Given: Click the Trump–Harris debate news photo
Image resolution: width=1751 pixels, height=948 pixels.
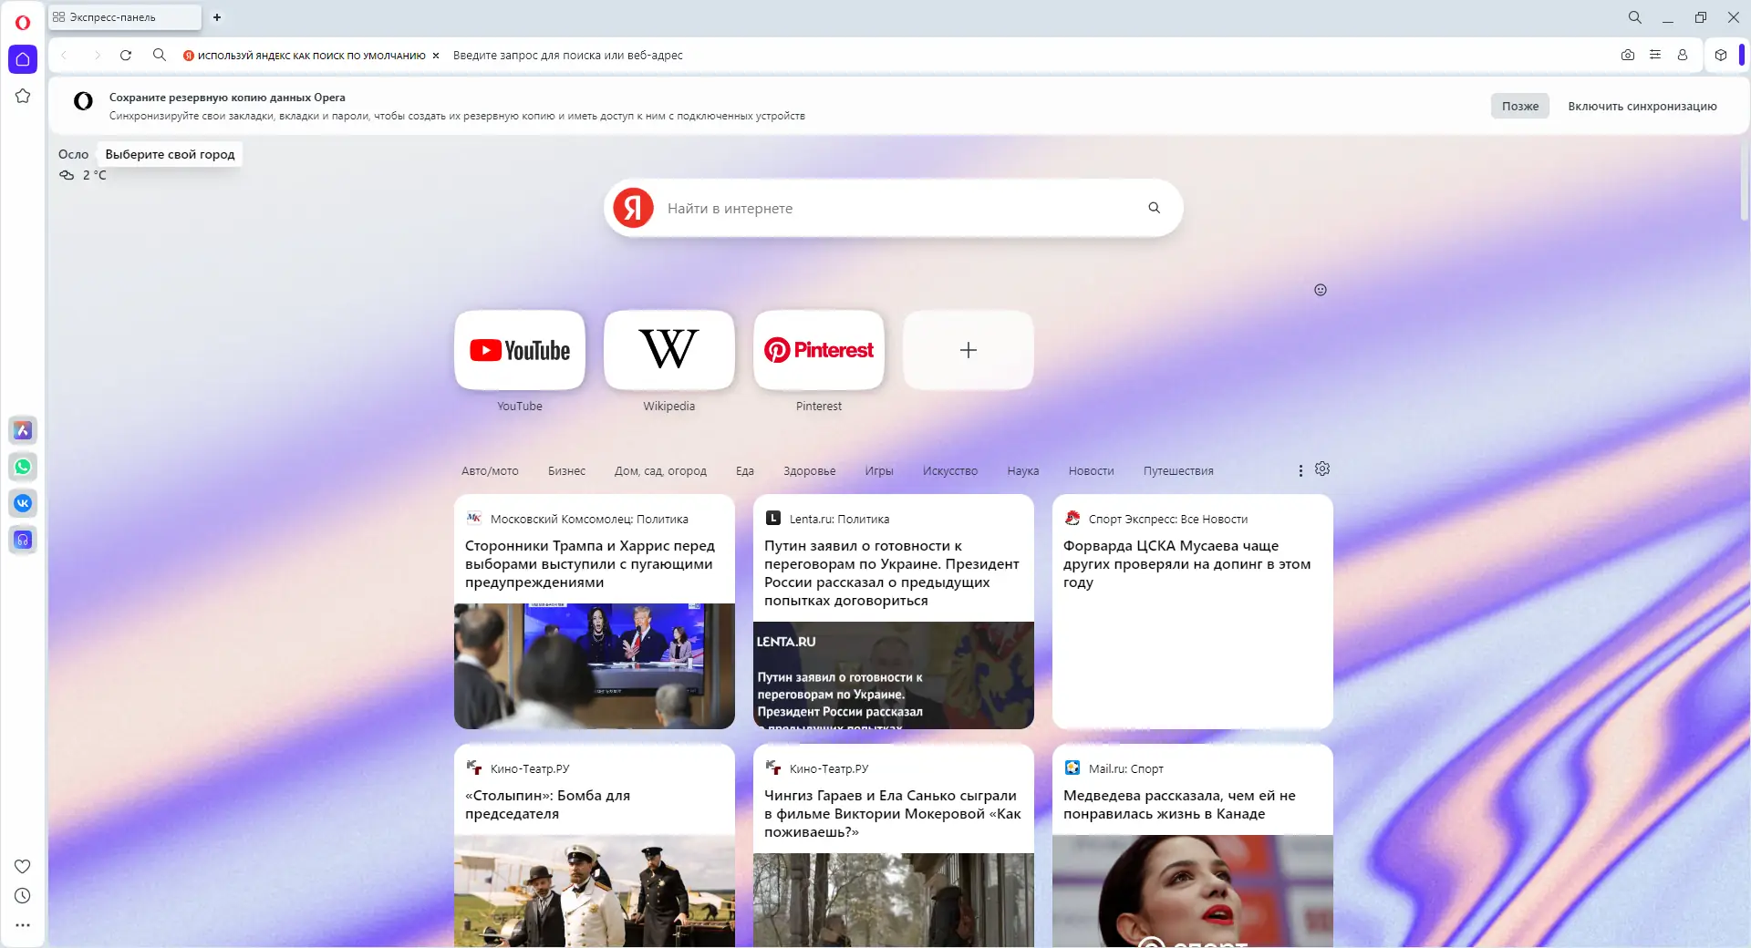Looking at the screenshot, I should pyautogui.click(x=595, y=666).
